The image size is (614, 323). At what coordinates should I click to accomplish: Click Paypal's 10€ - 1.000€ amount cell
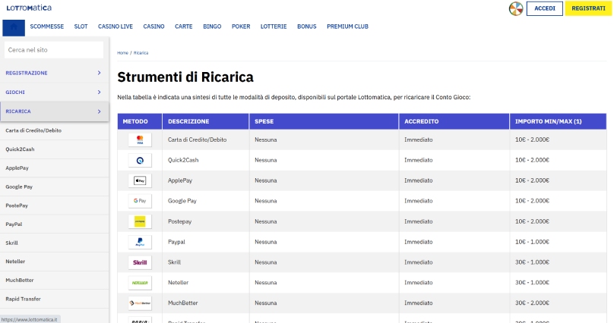coord(558,242)
